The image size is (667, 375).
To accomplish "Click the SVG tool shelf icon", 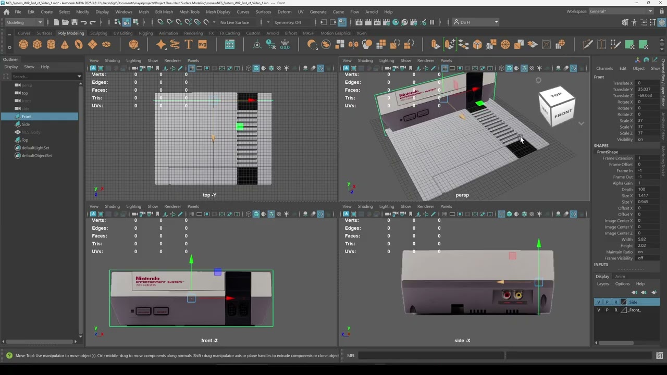I will tap(202, 44).
